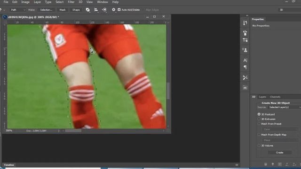Open the Path tool mode dropdown

click(x=18, y=10)
